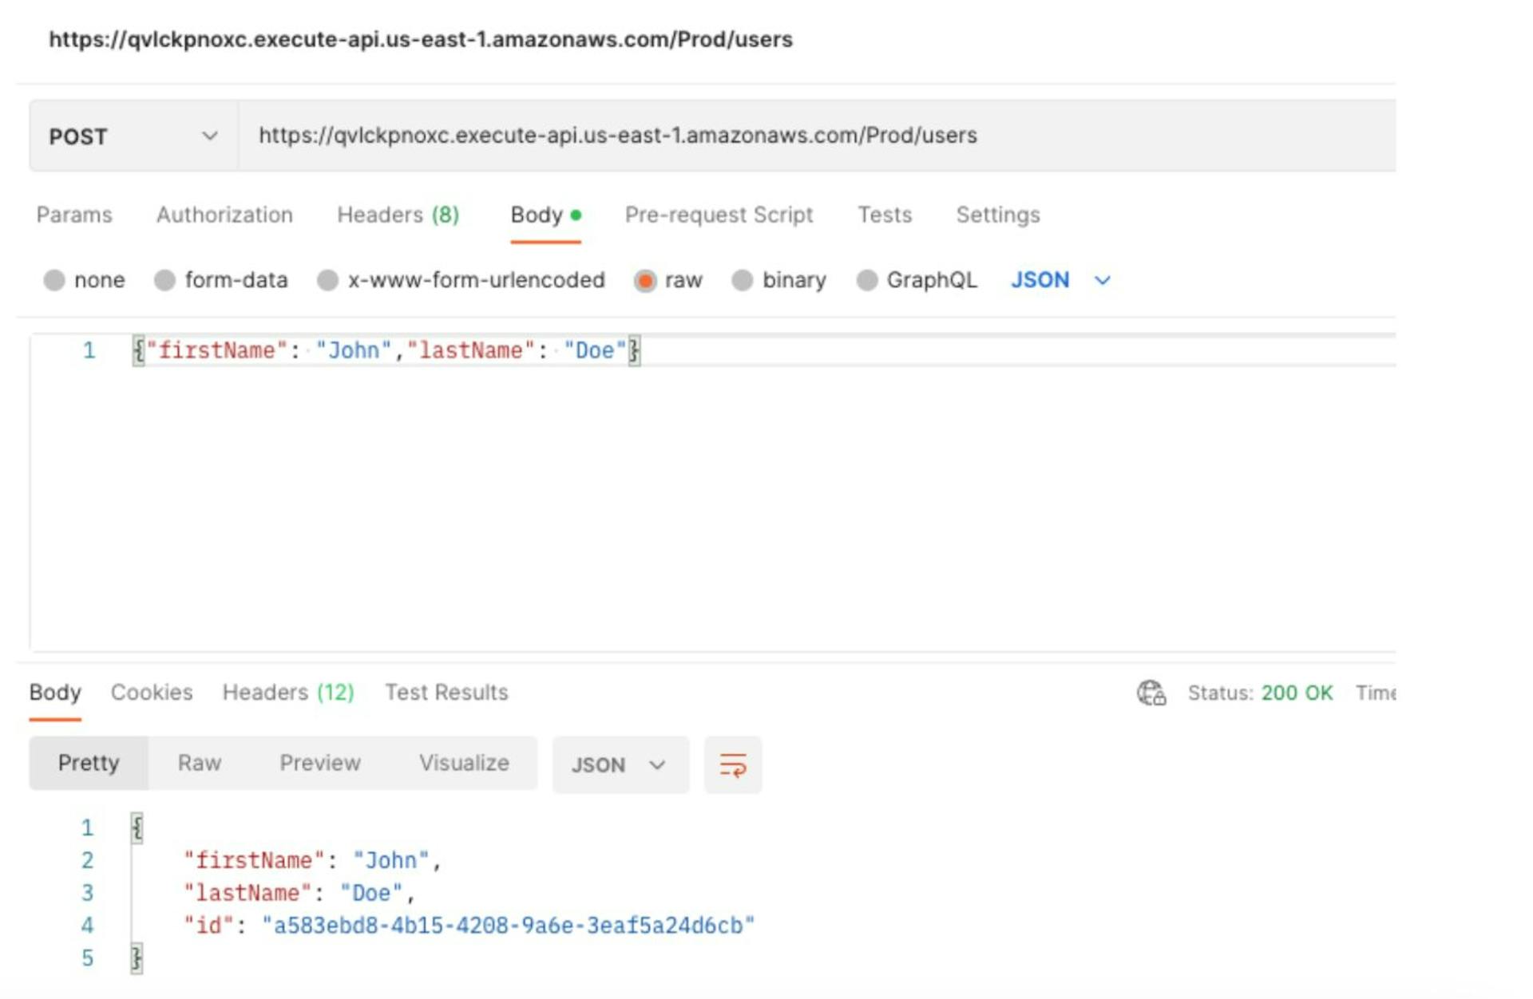Screen dimensions: 1533x999
Task: Choose the x-www-form-urlencoded radio option
Action: coord(328,280)
